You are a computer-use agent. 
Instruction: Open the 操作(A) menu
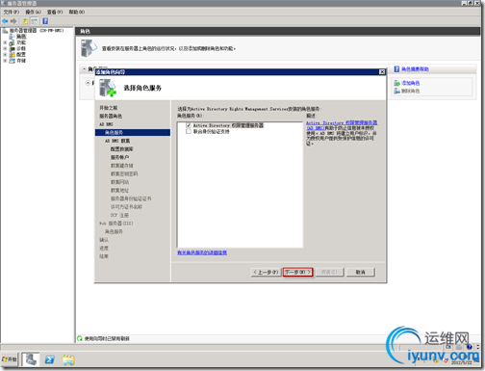point(33,12)
